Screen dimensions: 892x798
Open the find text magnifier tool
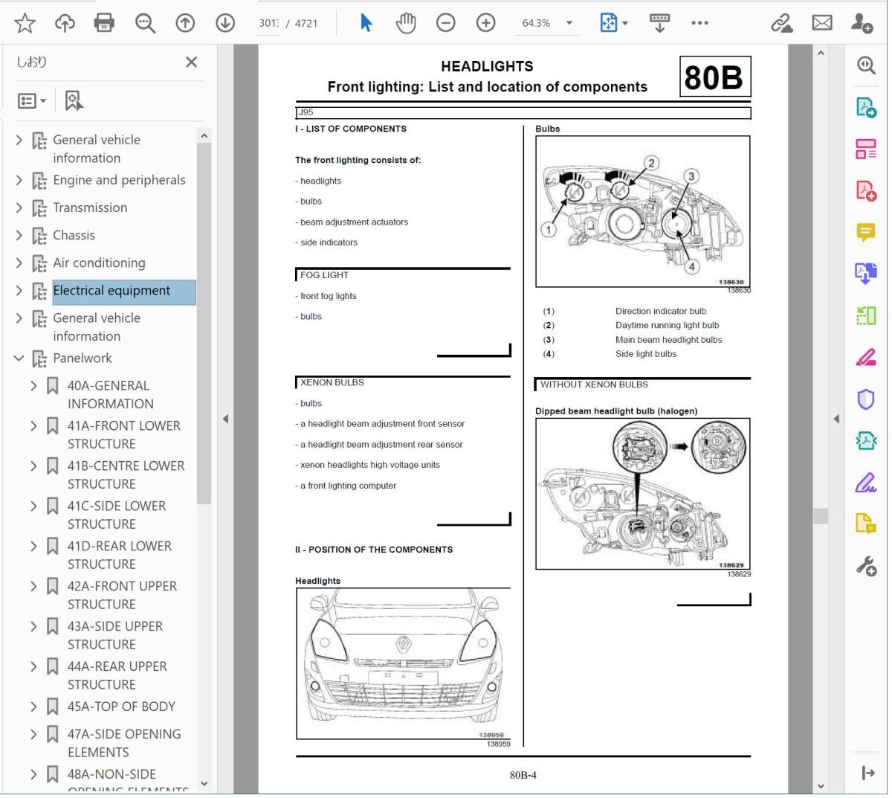coord(145,23)
